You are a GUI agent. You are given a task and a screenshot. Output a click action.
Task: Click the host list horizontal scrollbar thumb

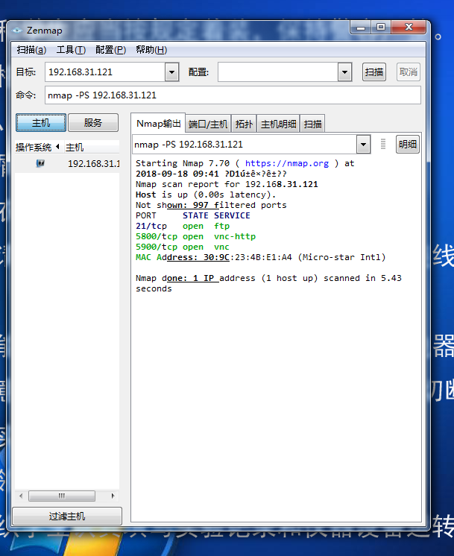pos(62,496)
